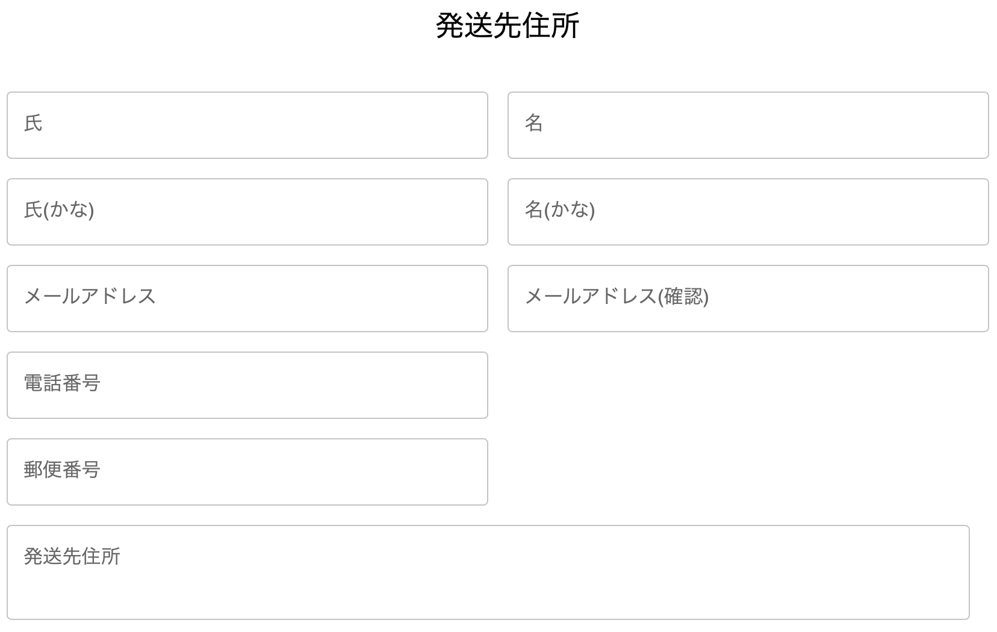Select the zip code text box
This screenshot has width=997, height=632.
tap(247, 472)
